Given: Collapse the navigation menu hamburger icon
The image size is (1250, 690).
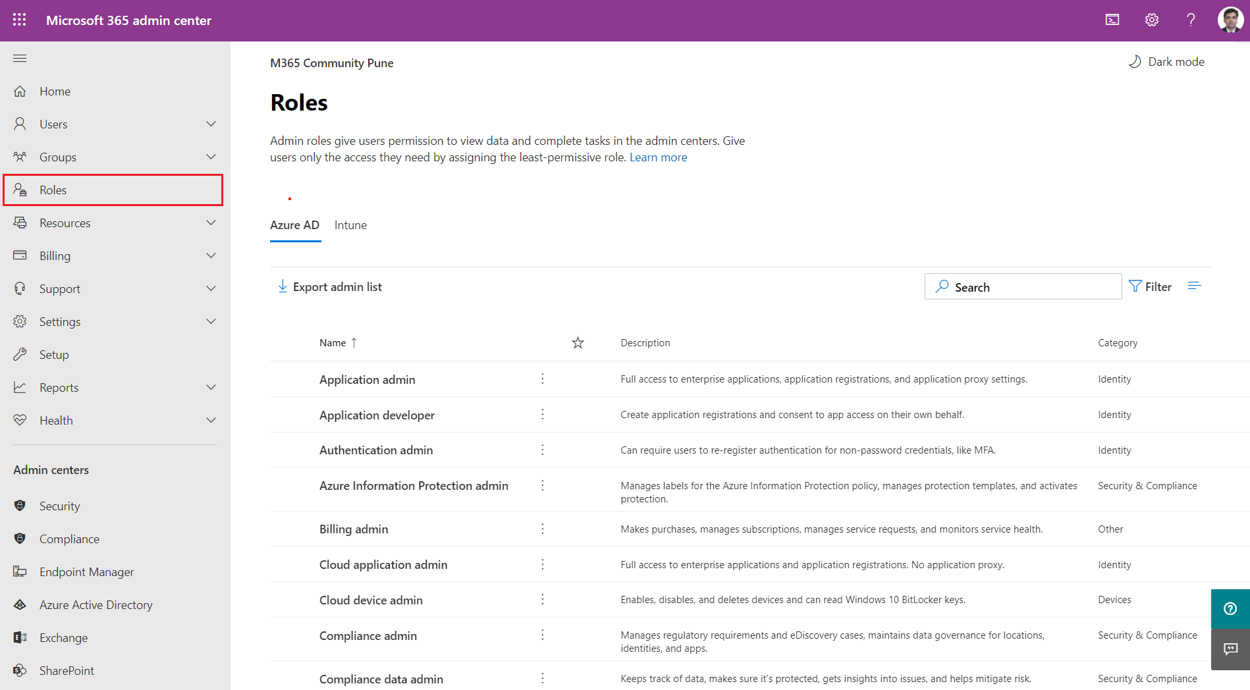Looking at the screenshot, I should pyautogui.click(x=20, y=59).
